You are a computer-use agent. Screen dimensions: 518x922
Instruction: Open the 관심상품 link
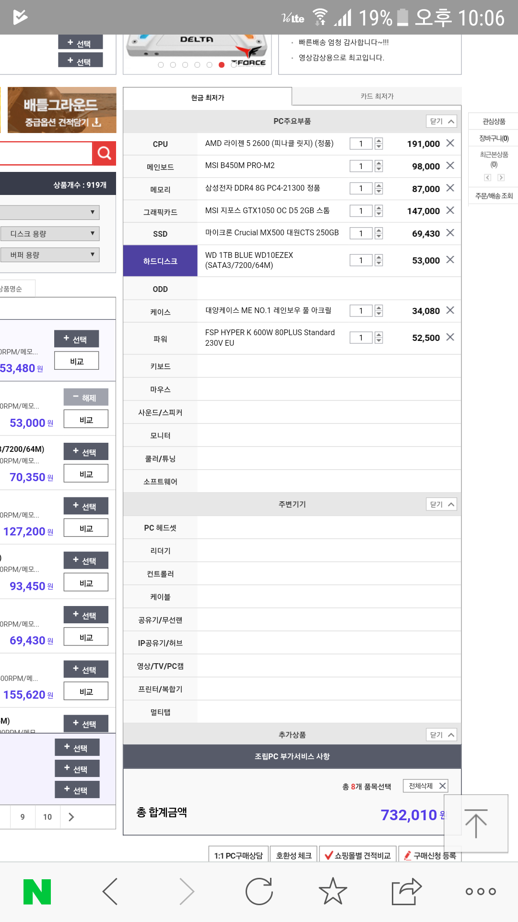(494, 121)
